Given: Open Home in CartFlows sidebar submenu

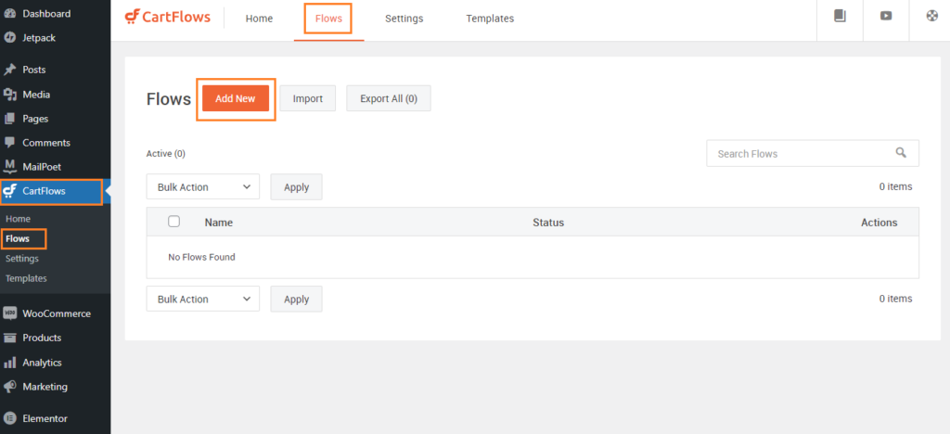Looking at the screenshot, I should point(19,219).
